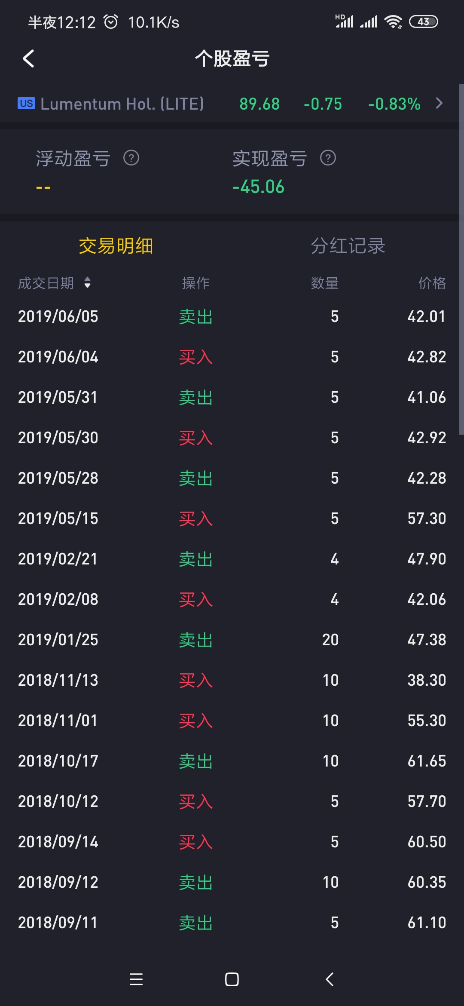Viewport: 464px width, 1006px height.
Task: Tap the Android home square button
Action: pyautogui.click(x=232, y=979)
